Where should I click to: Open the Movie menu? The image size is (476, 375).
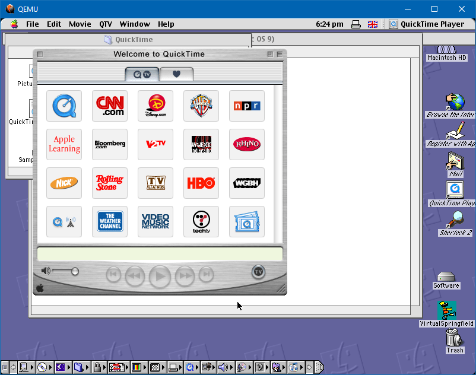(x=80, y=24)
